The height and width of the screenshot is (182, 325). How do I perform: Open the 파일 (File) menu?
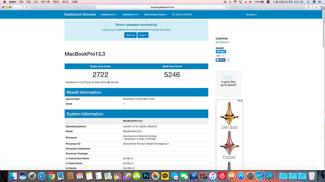point(21,2)
